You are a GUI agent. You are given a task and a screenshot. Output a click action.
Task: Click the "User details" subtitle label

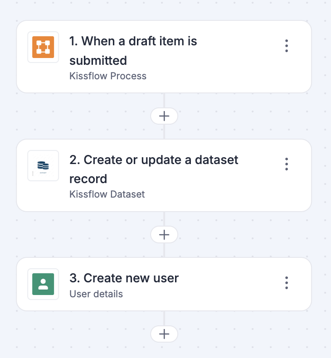pos(96,294)
